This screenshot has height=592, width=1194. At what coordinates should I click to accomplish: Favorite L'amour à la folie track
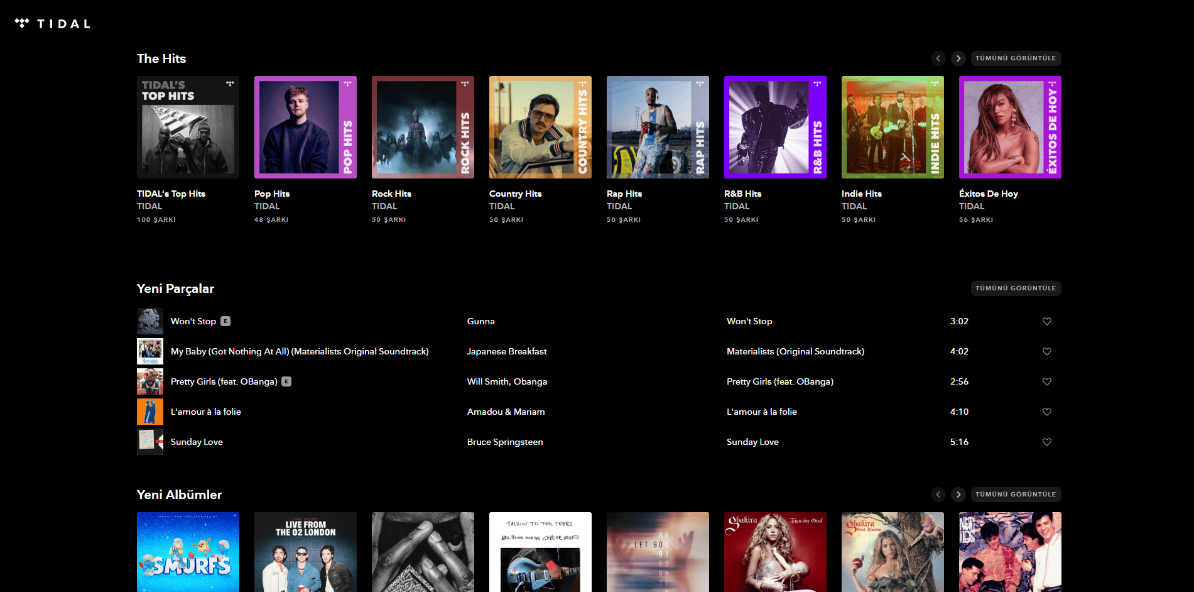1047,412
